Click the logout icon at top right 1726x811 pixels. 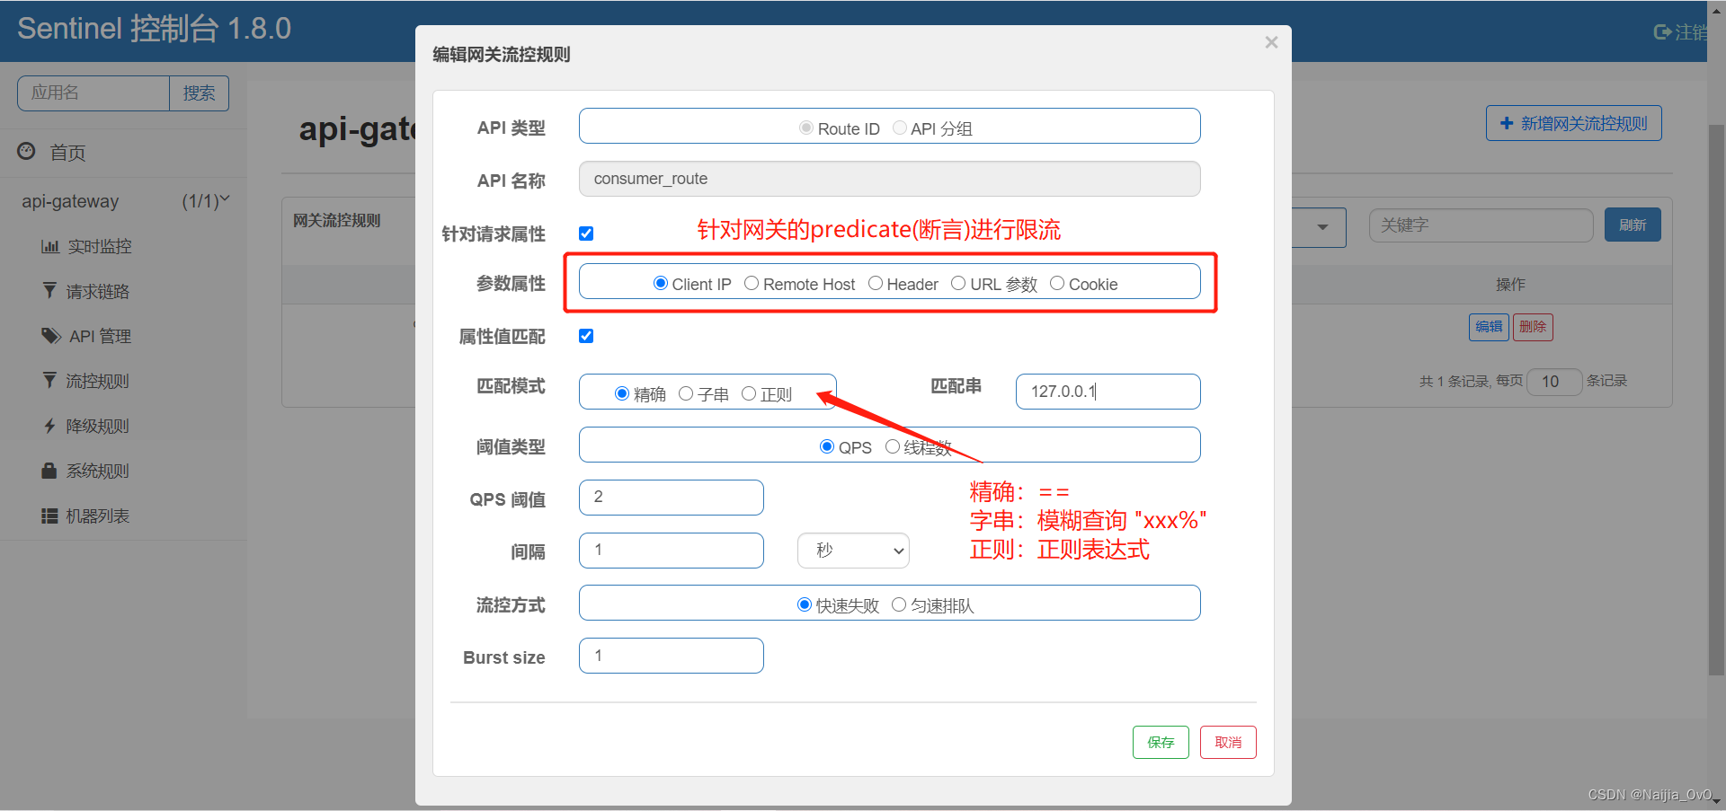point(1662,32)
